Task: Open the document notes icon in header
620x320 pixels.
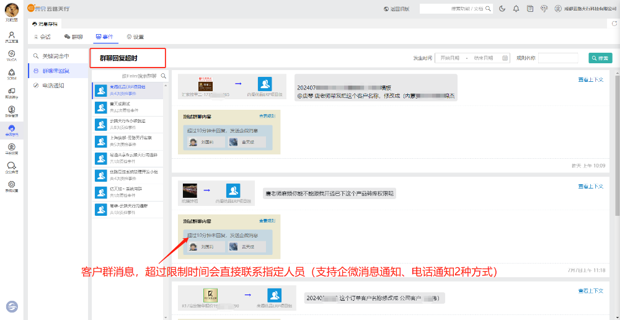Action: pyautogui.click(x=530, y=9)
